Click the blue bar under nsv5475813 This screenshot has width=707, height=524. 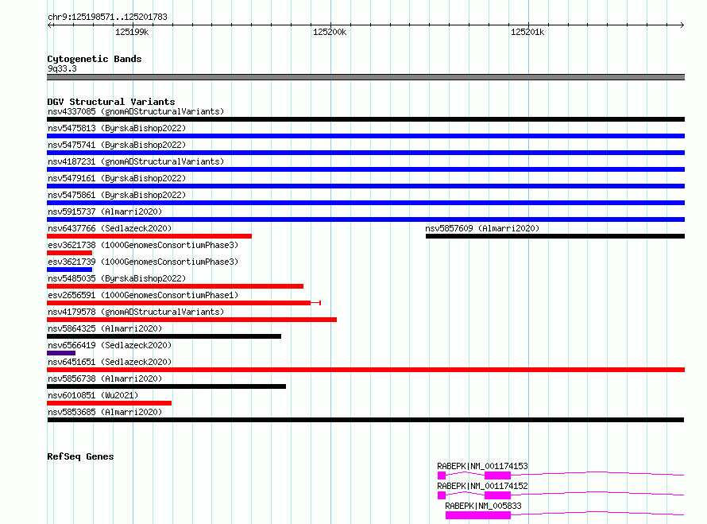pyautogui.click(x=365, y=136)
